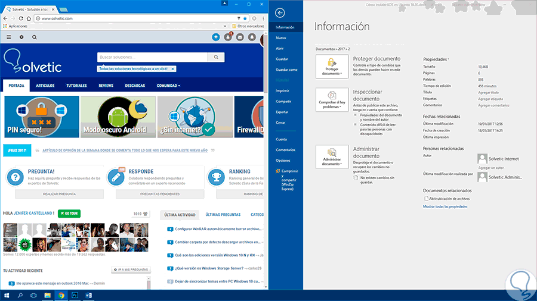537x301 pixels.
Task: Open Opciones in Word sidebar
Action: (x=283, y=161)
